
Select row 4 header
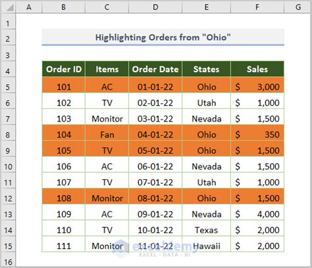pyautogui.click(x=8, y=69)
